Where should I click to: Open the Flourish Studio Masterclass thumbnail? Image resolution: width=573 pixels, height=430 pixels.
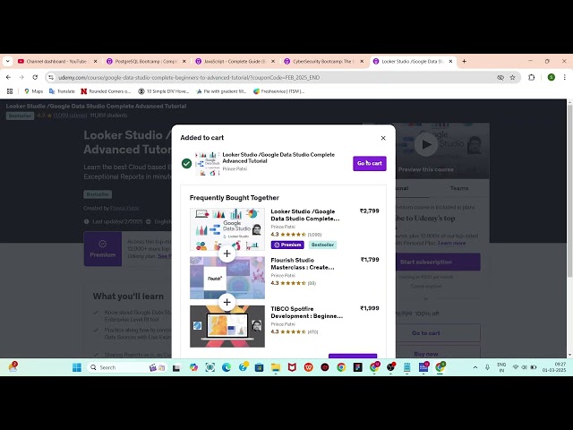click(x=227, y=278)
